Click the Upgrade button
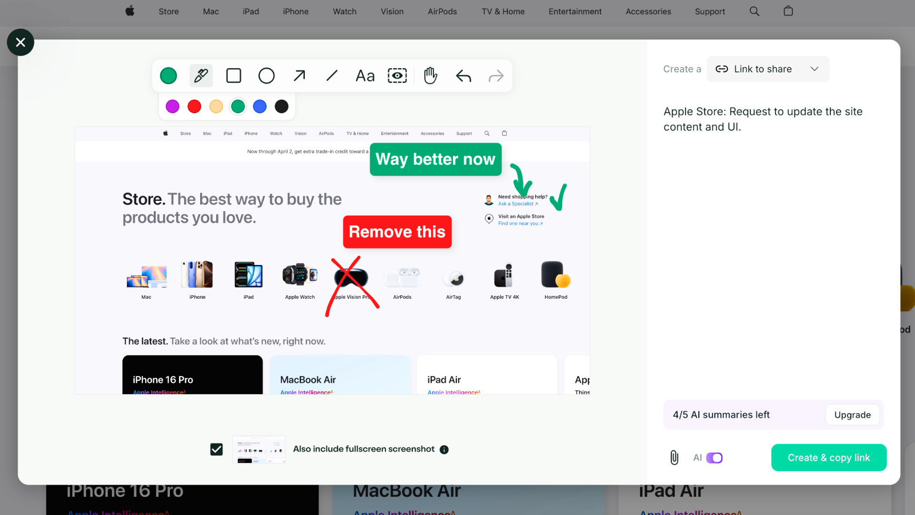Viewport: 915px width, 515px height. pos(852,415)
